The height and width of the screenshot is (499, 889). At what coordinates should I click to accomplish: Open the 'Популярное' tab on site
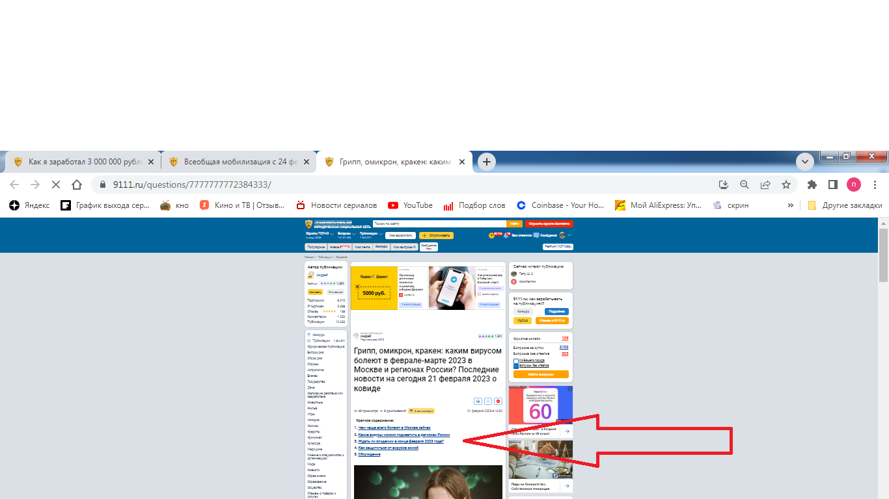[316, 247]
